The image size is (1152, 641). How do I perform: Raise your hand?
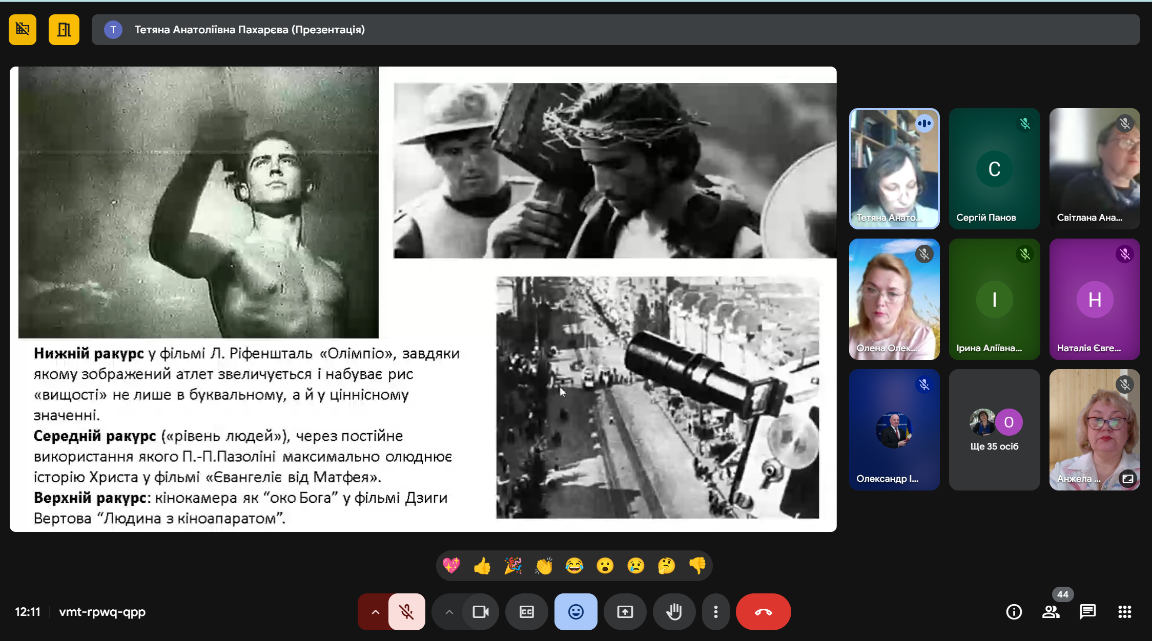(674, 612)
